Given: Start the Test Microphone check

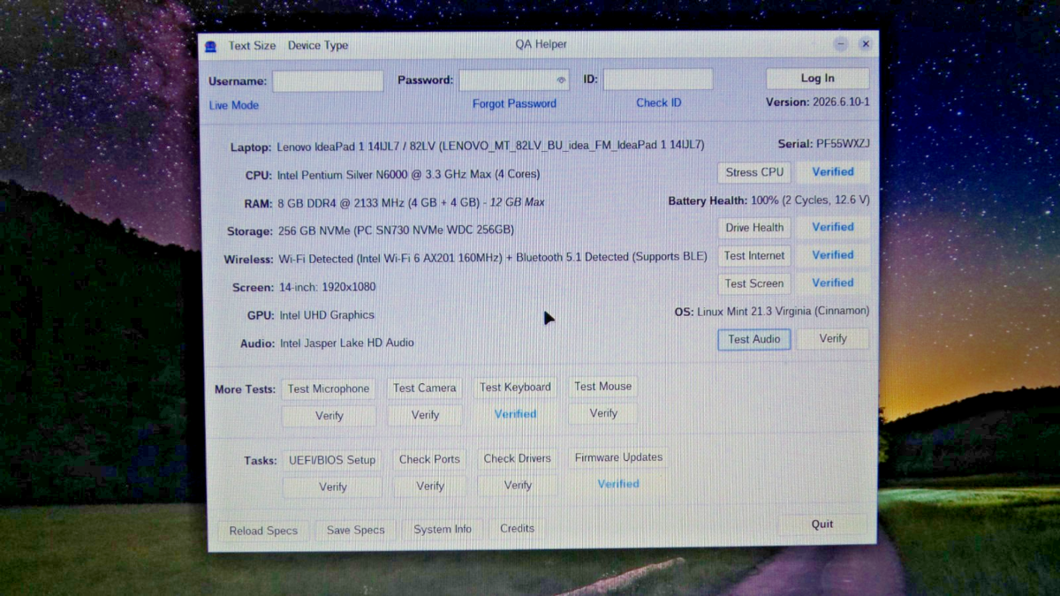Looking at the screenshot, I should [329, 389].
